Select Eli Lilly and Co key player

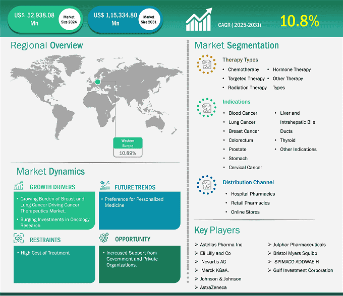pyautogui.click(x=215, y=253)
